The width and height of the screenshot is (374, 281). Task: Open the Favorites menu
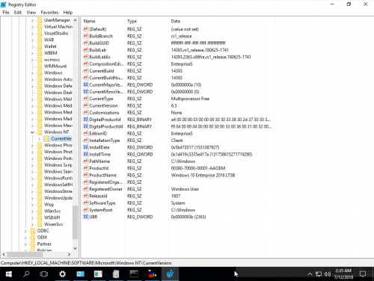click(49, 13)
